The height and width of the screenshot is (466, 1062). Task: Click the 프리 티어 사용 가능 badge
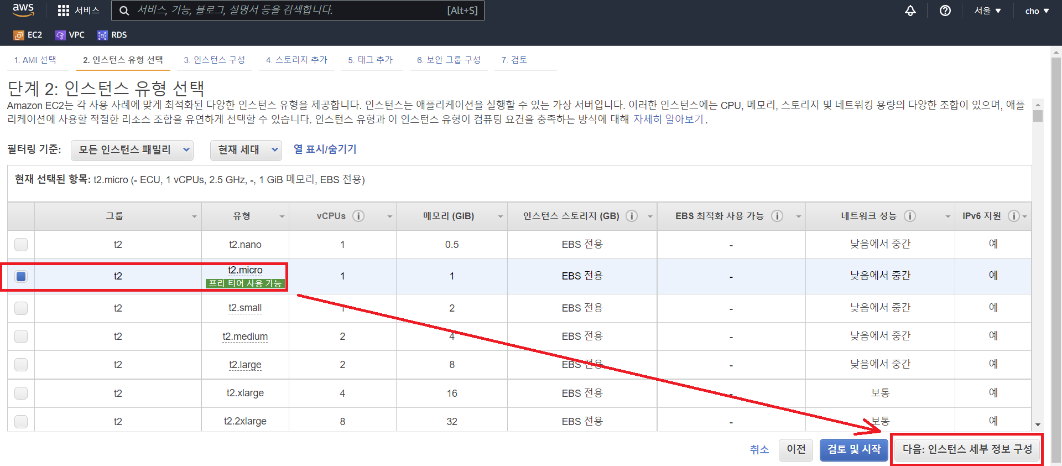[x=245, y=283]
